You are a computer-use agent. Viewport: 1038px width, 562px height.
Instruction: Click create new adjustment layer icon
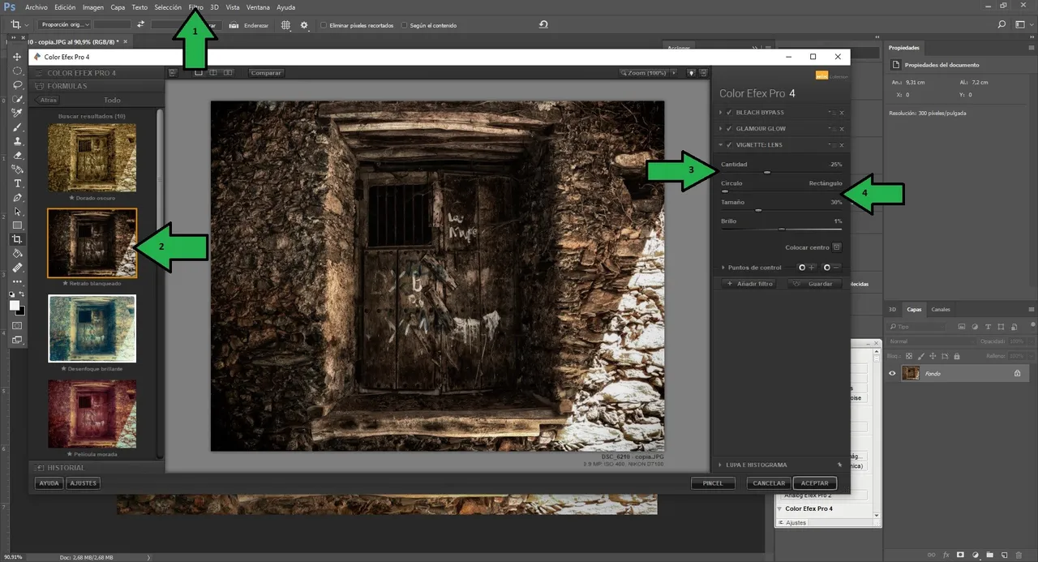pyautogui.click(x=976, y=556)
